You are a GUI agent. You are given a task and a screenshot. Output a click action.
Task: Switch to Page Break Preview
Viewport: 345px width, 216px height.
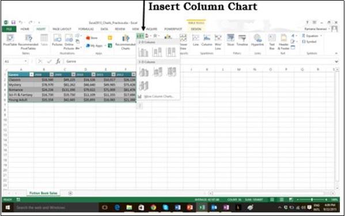tap(291, 200)
